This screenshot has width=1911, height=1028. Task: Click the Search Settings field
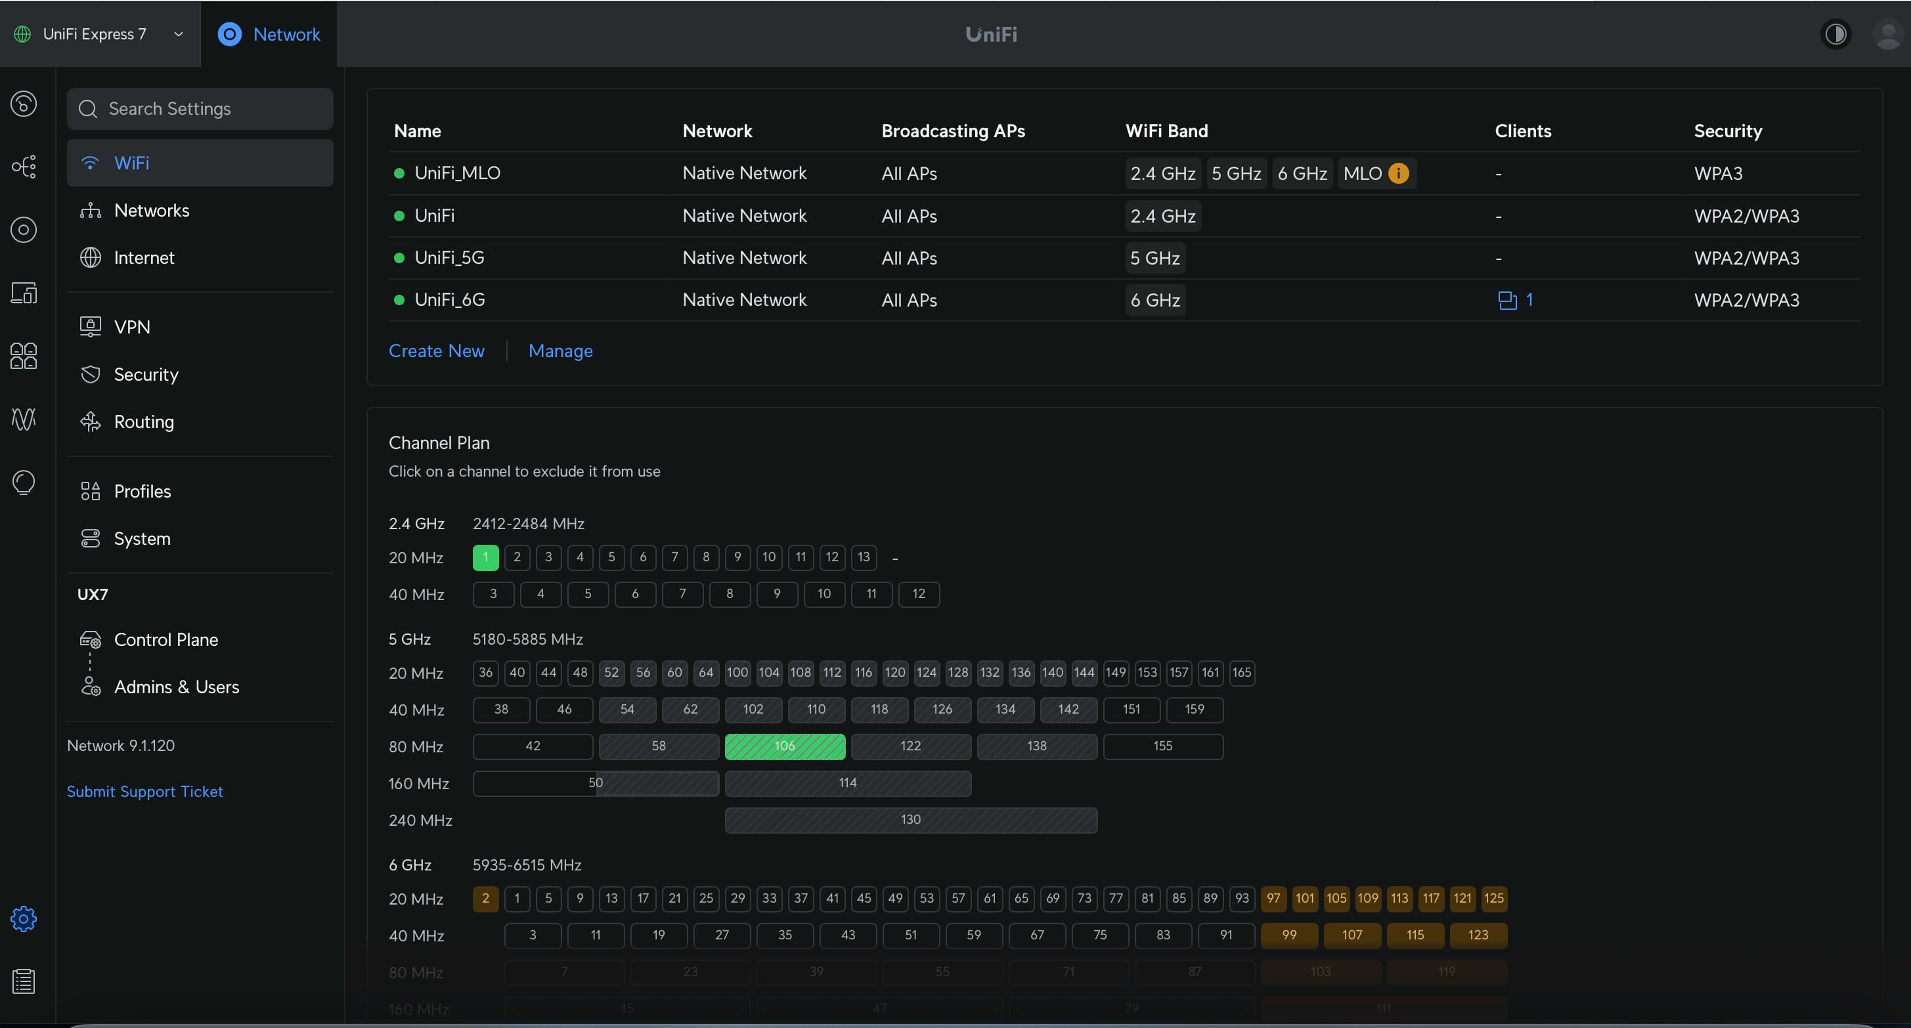200,109
